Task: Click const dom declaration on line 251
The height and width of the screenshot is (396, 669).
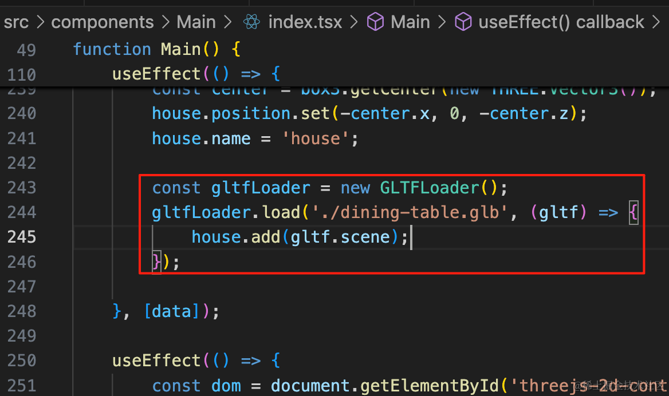Action: coord(196,386)
